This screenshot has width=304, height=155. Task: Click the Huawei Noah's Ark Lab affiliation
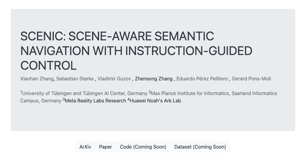click(x=155, y=101)
